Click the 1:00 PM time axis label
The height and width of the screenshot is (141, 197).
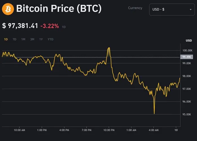click(x=42, y=130)
